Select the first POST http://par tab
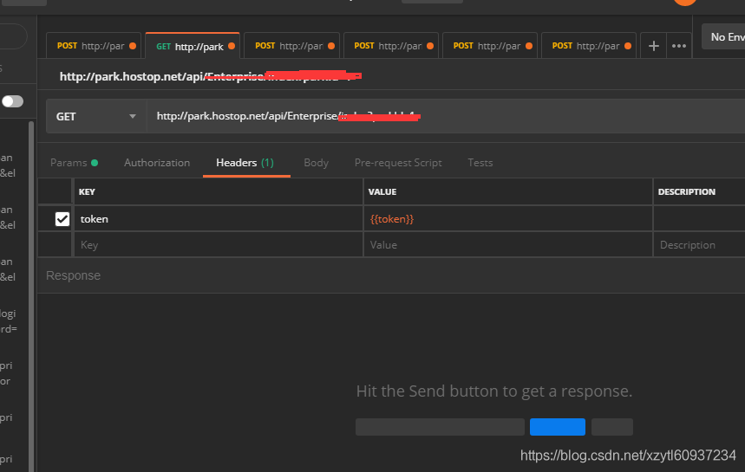745x472 pixels. (94, 46)
